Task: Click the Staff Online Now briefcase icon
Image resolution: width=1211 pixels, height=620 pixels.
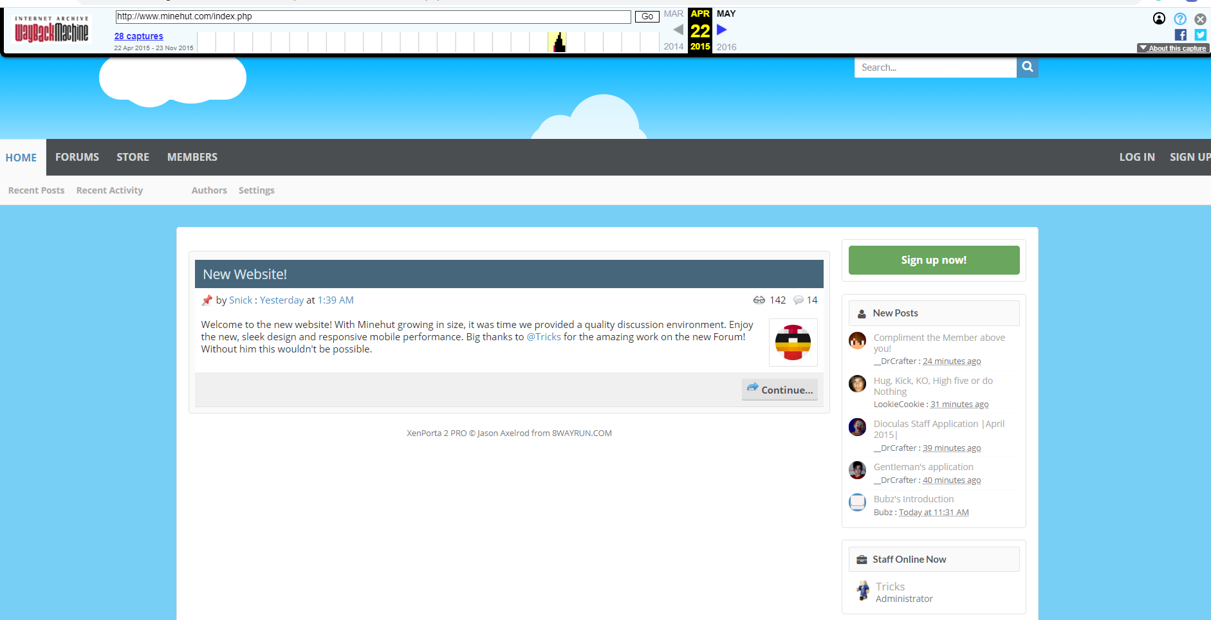Action: tap(862, 560)
